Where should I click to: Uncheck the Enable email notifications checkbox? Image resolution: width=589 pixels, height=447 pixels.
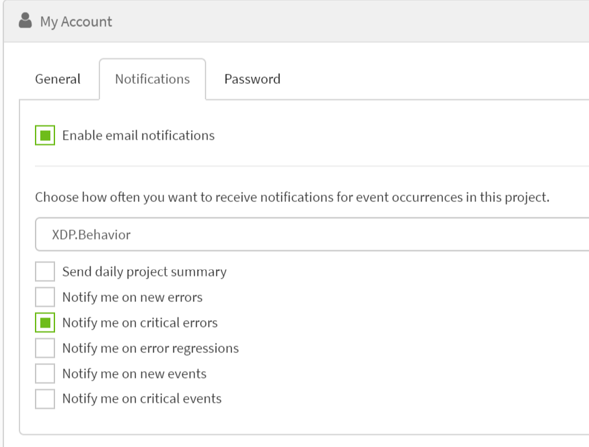click(45, 135)
